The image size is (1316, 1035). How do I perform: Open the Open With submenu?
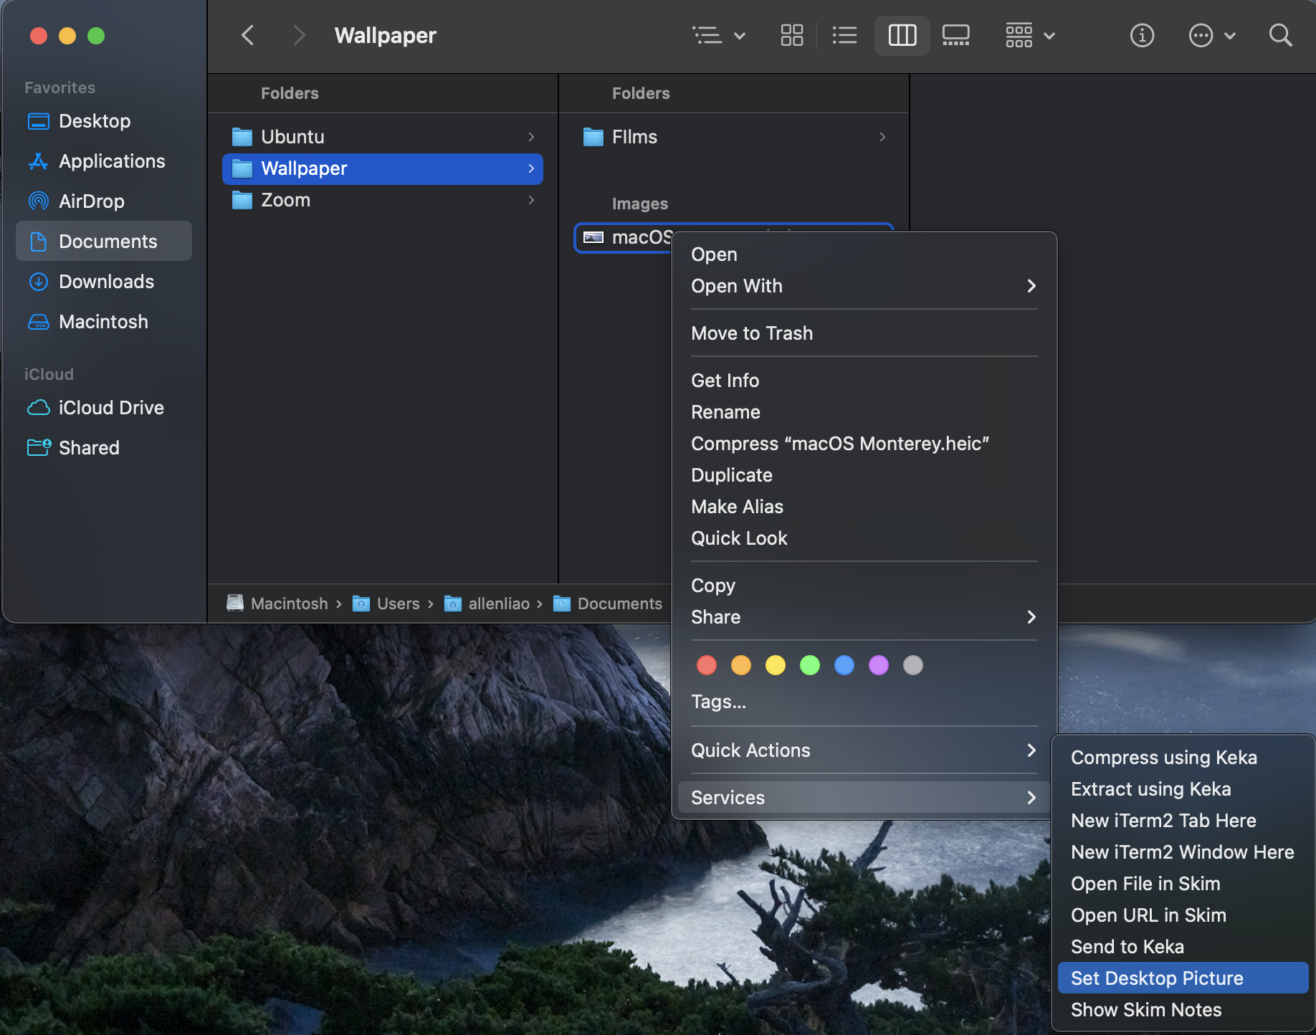[736, 286]
